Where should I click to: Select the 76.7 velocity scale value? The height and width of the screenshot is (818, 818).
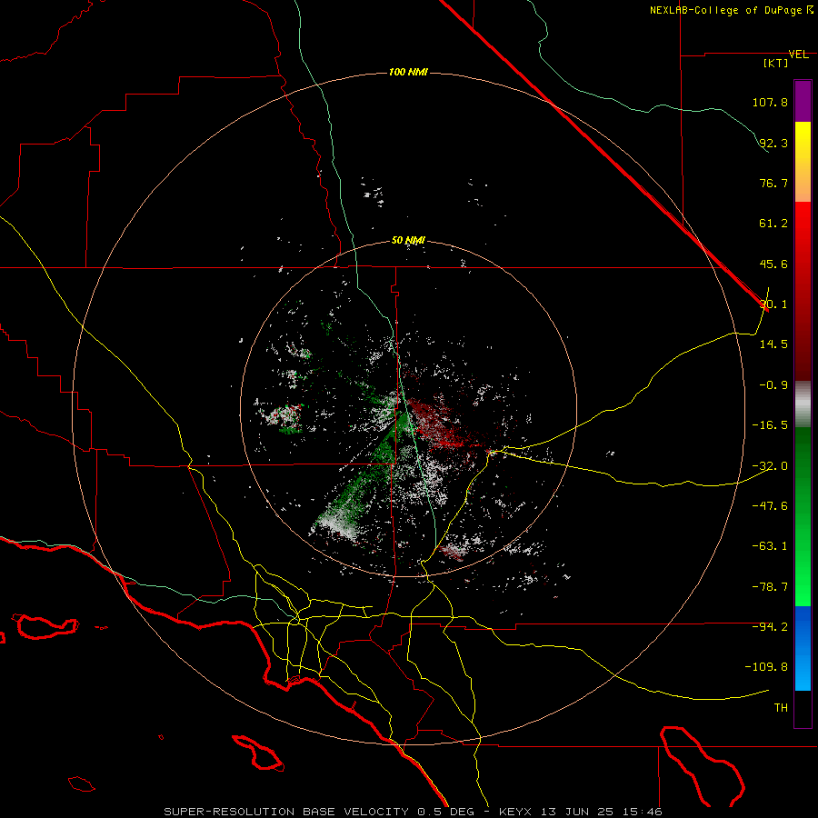click(x=773, y=183)
